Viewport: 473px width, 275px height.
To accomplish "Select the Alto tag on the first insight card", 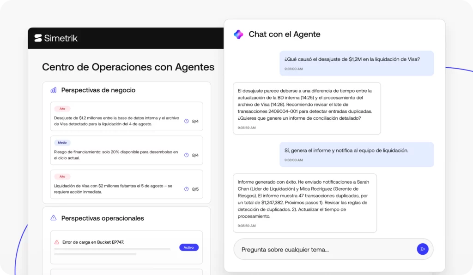I will pos(62,109).
